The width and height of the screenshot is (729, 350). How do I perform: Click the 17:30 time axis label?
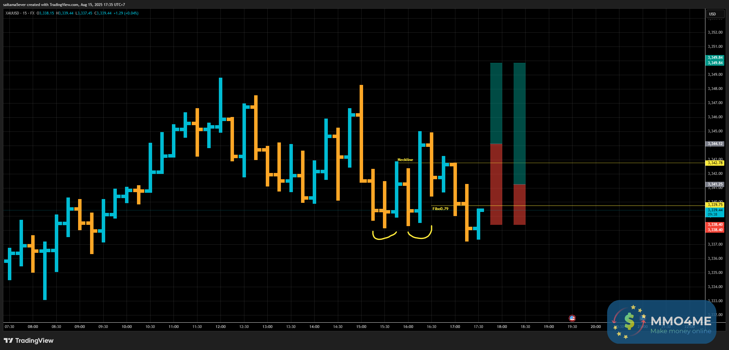click(x=478, y=327)
